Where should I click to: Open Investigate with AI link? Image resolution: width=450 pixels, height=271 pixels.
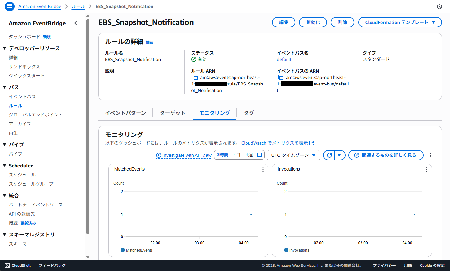tap(184, 155)
